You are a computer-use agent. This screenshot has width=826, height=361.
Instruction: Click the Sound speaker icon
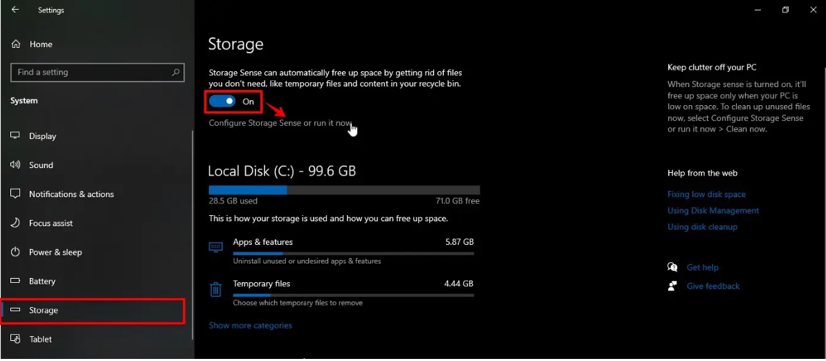[15, 165]
